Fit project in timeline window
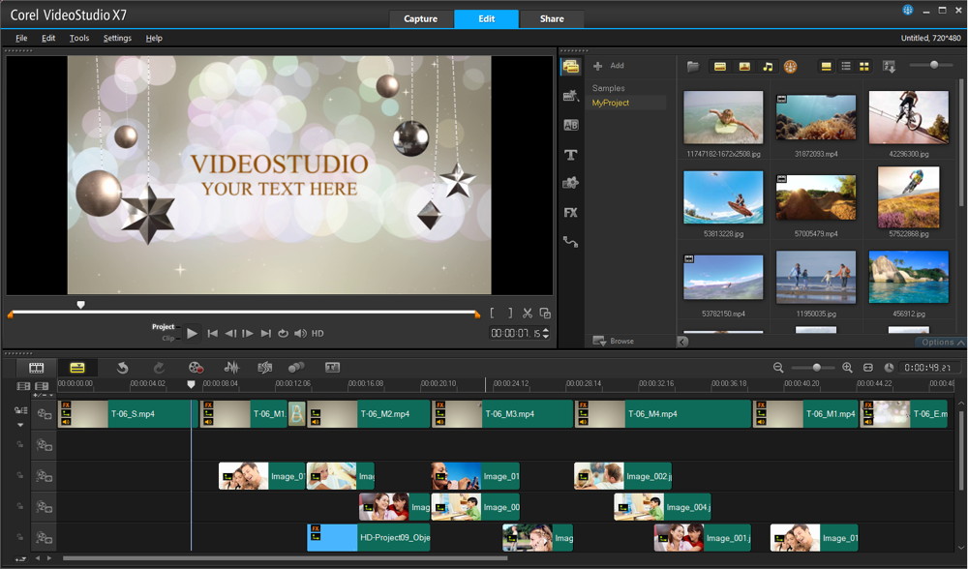968x569 pixels. pos(868,368)
